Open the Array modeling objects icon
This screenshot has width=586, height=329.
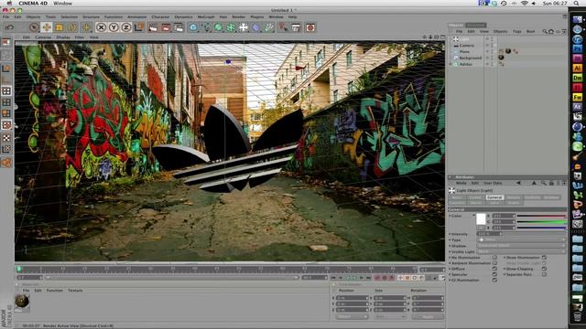[x=231, y=27]
